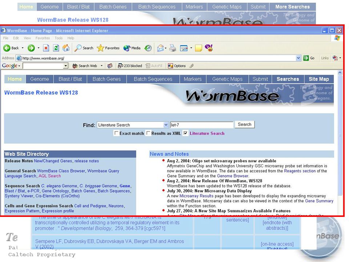Click the icon after the Search Web dropdown
The height and width of the screenshot is (262, 349).
pos(110,66)
